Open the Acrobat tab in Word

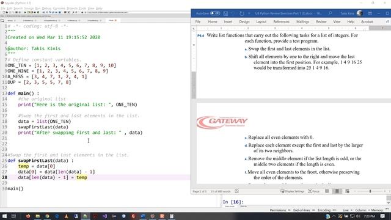click(x=367, y=22)
